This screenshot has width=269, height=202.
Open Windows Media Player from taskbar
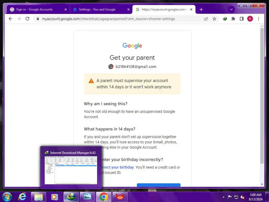coord(54,197)
